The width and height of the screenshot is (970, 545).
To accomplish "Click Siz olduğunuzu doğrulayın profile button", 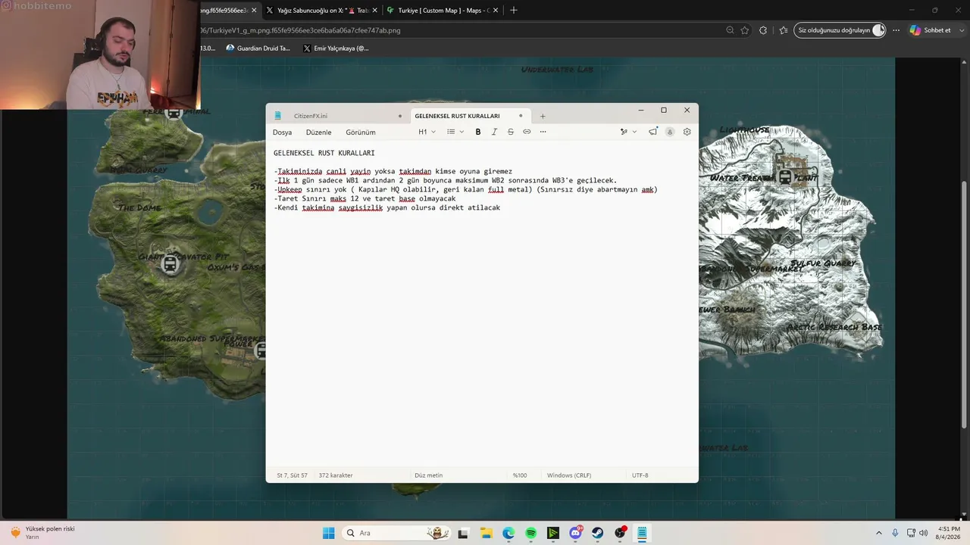I will click(840, 30).
